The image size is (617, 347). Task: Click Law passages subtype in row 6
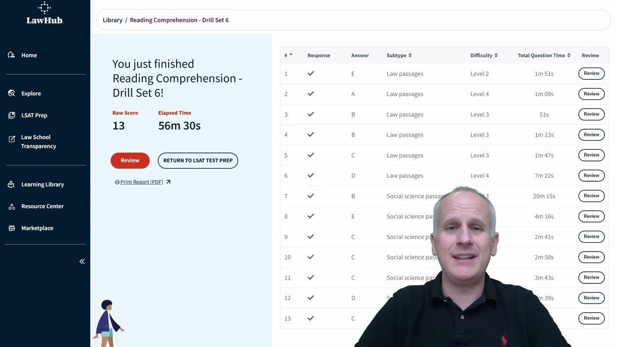click(405, 175)
